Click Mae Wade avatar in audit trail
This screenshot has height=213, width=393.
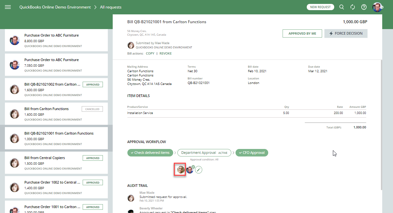pyautogui.click(x=131, y=198)
